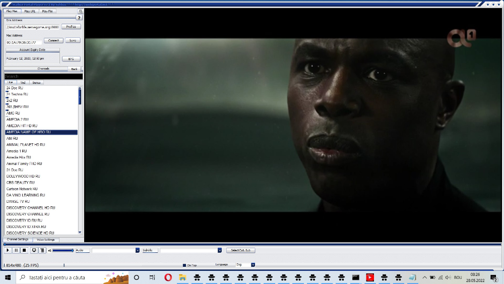This screenshot has height=284, width=504.
Task: Click the Play playback button
Action: point(8,250)
